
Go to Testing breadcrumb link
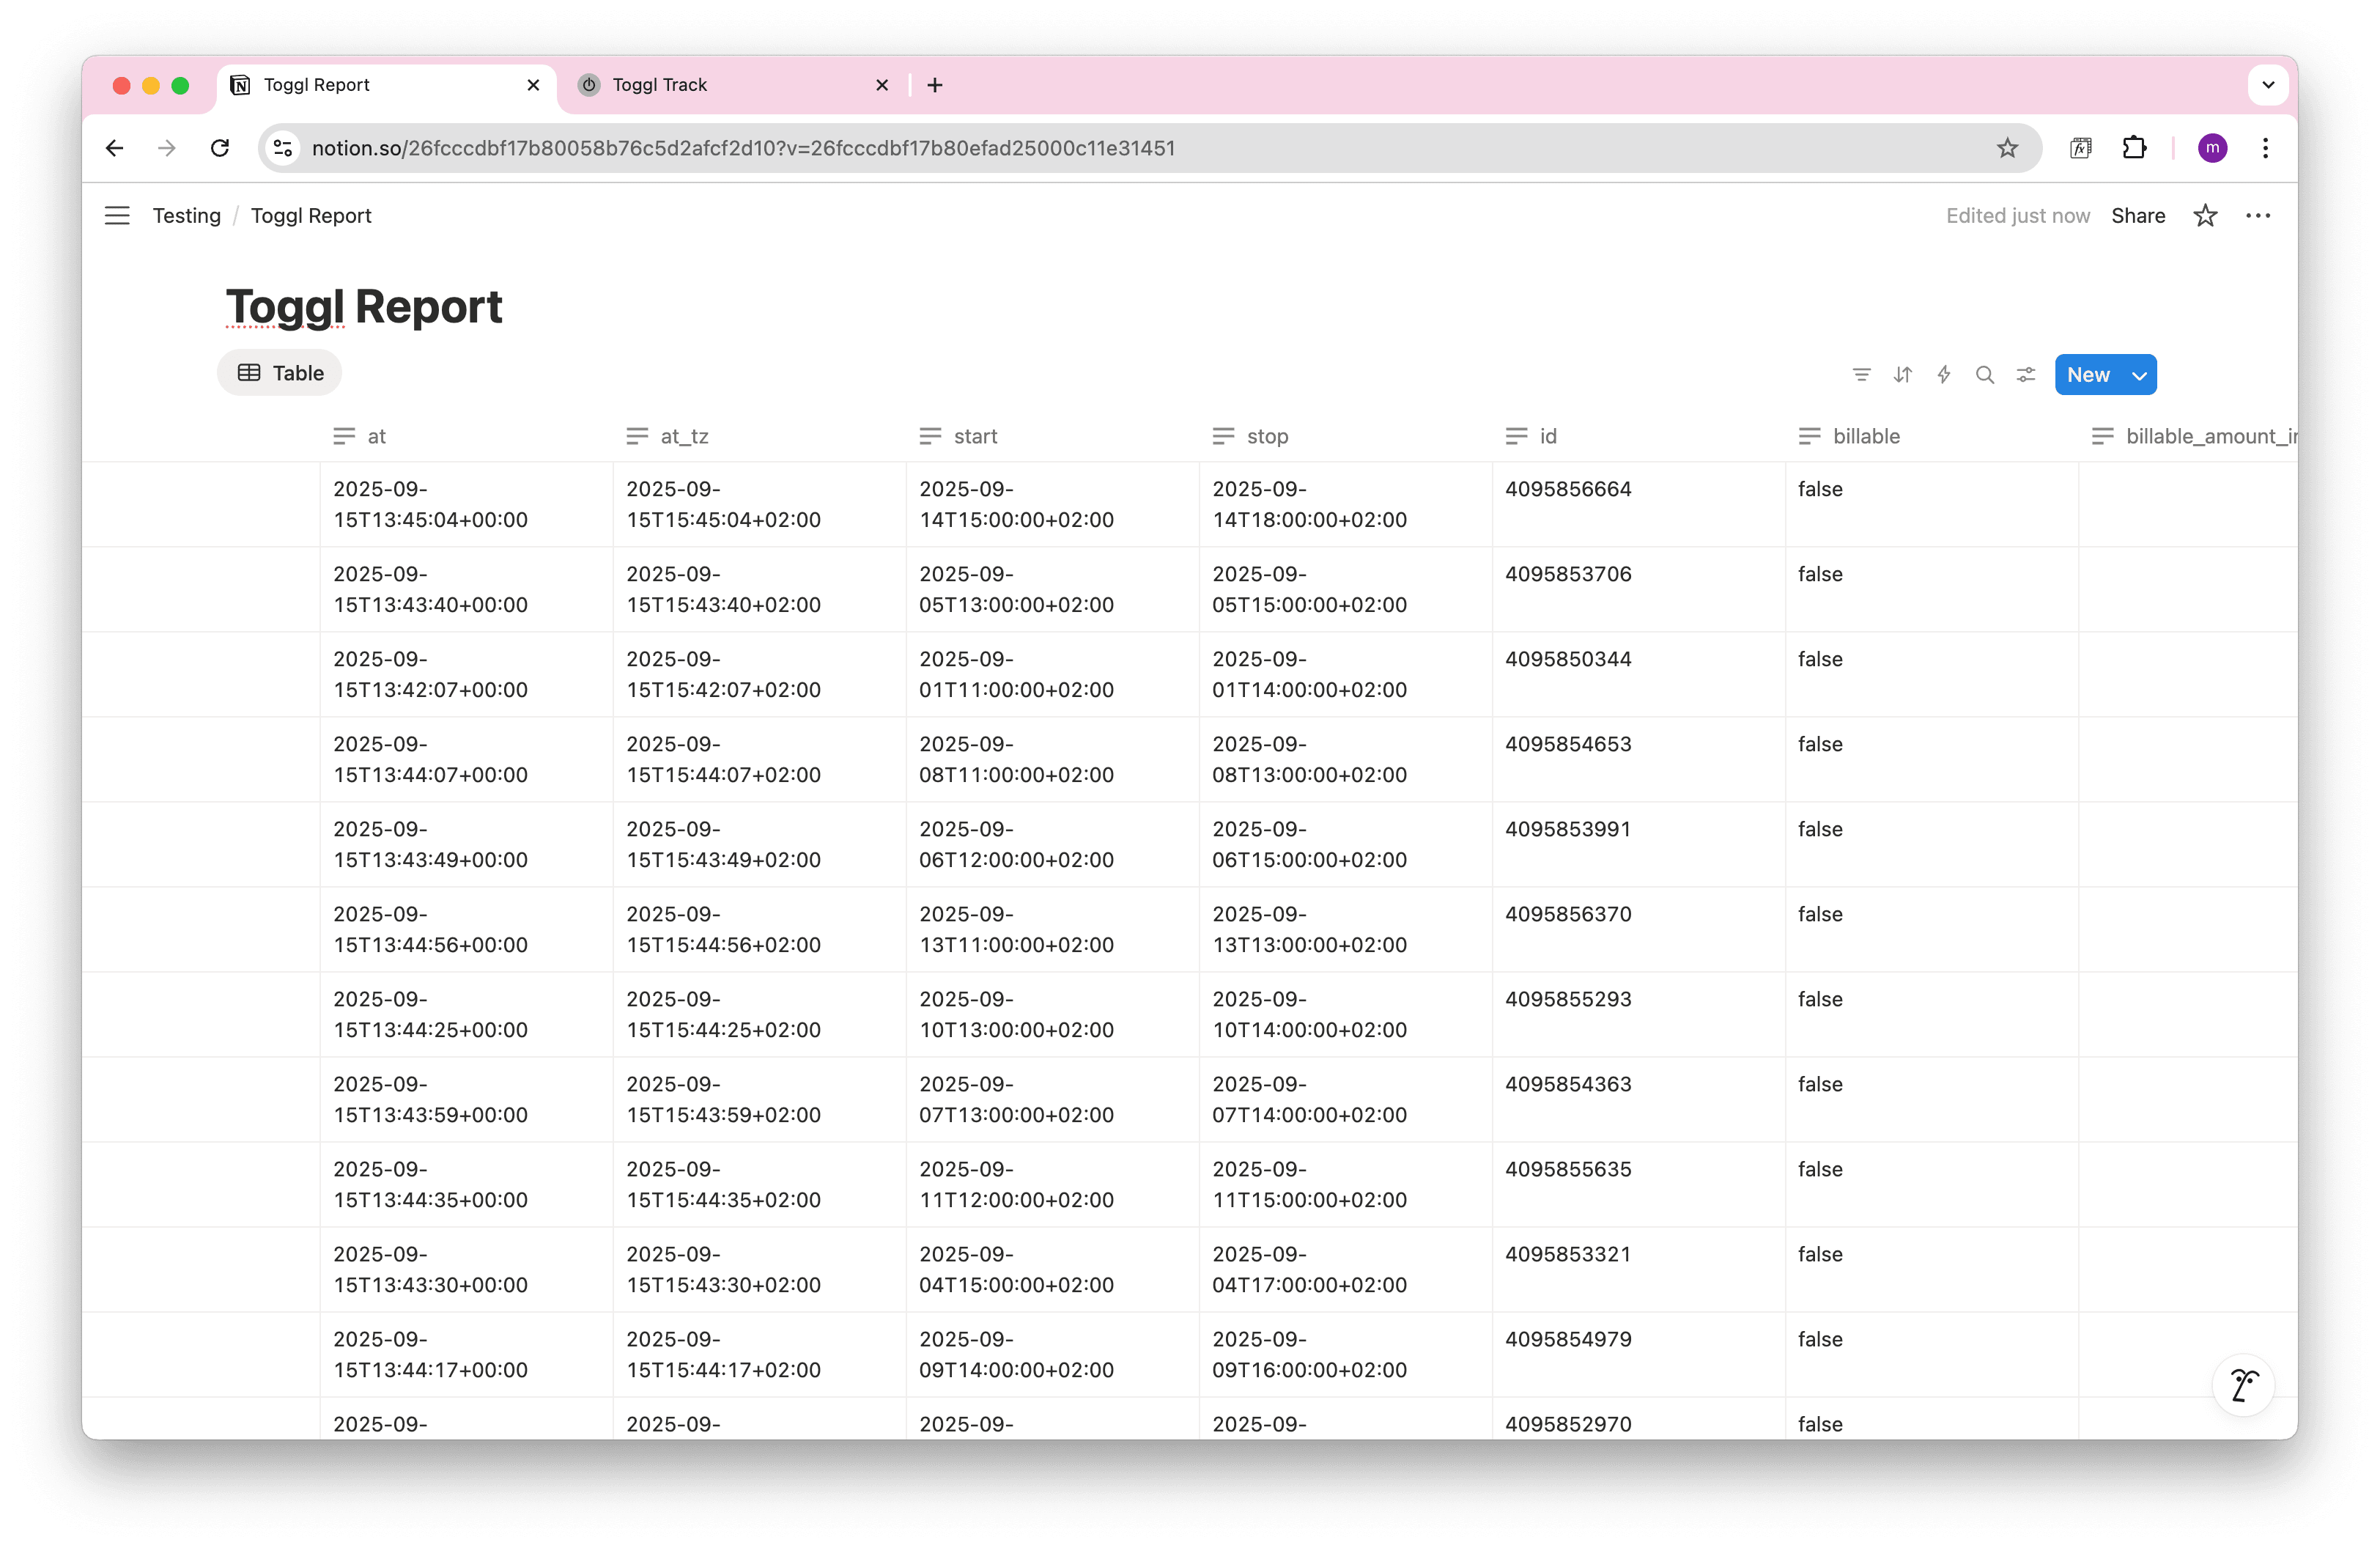[187, 216]
